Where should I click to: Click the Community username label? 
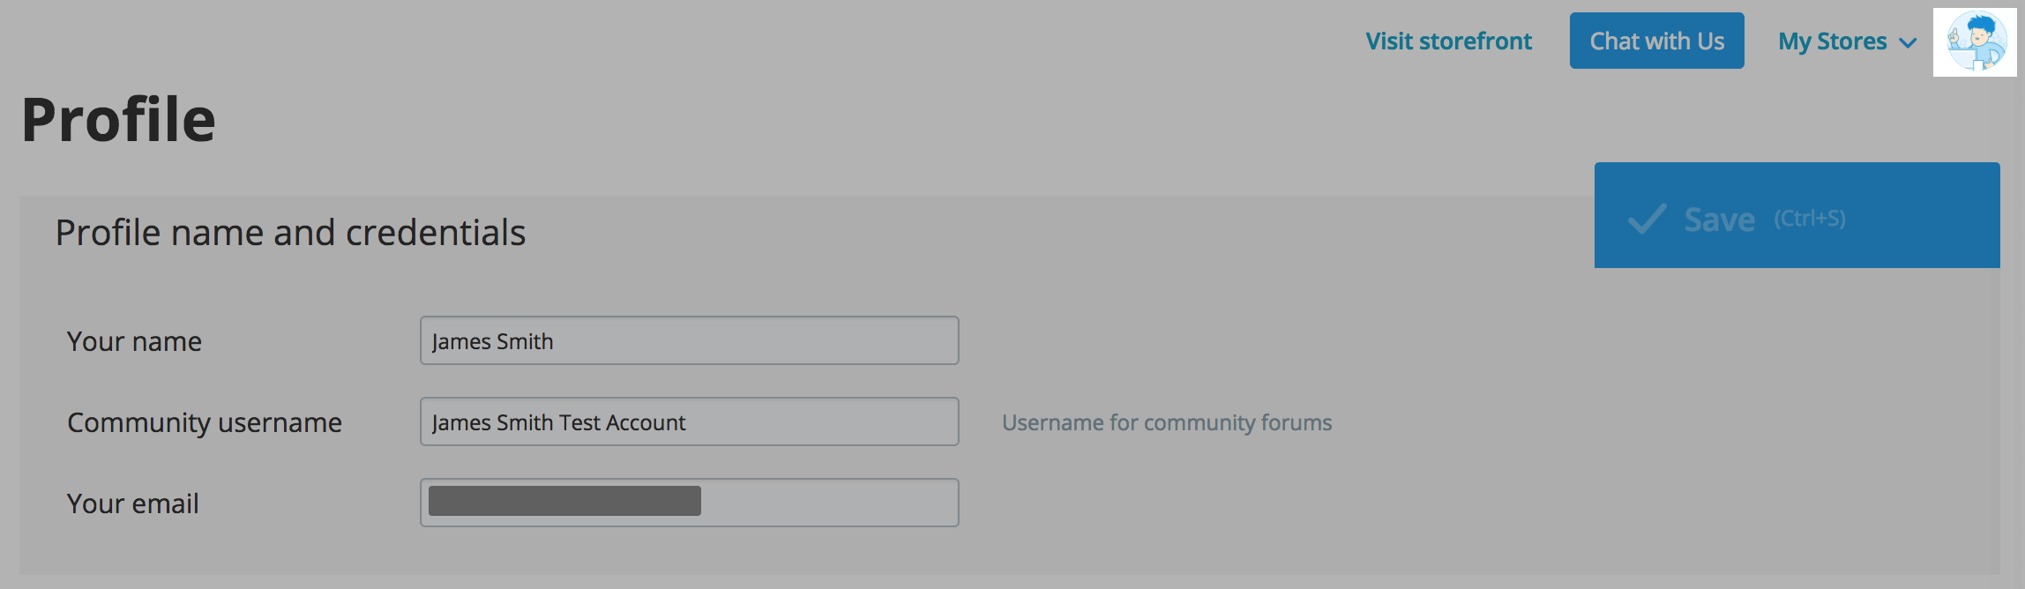pos(205,423)
